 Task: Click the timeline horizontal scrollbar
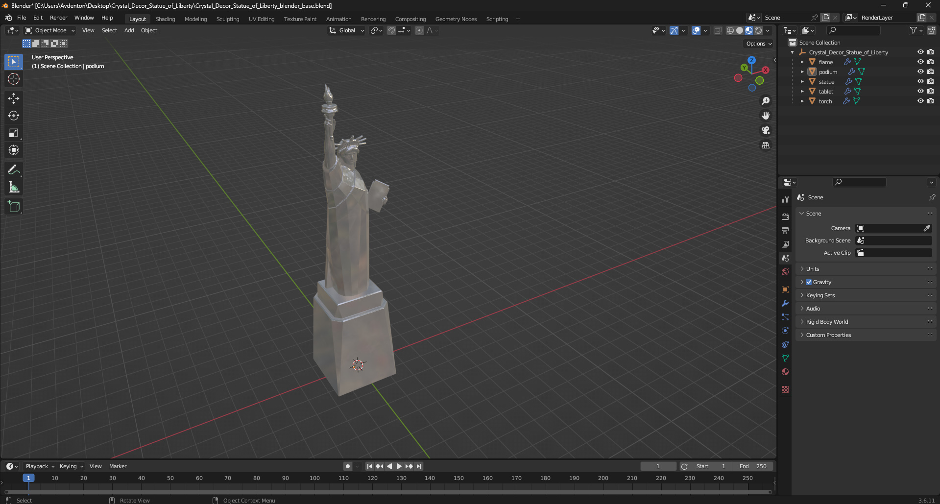click(x=388, y=492)
